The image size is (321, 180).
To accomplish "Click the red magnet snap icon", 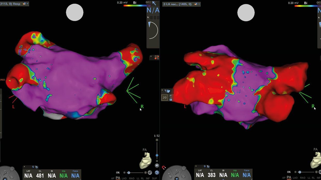I will 164,168.
